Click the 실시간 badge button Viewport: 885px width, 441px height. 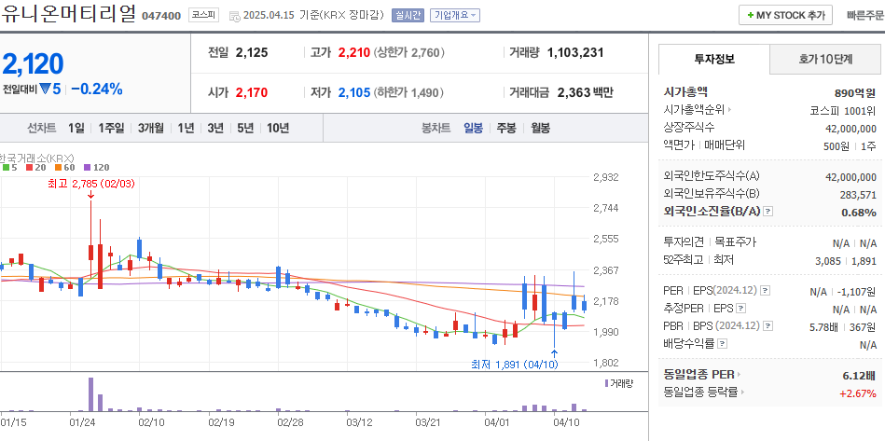408,15
